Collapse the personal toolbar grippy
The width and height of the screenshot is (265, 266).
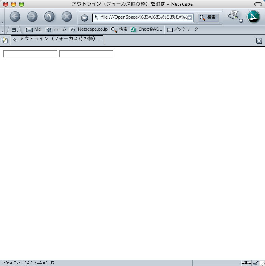coord(2,30)
